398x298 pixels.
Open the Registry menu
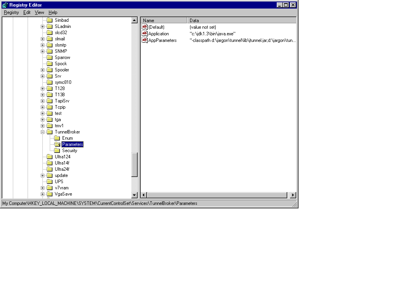11,12
